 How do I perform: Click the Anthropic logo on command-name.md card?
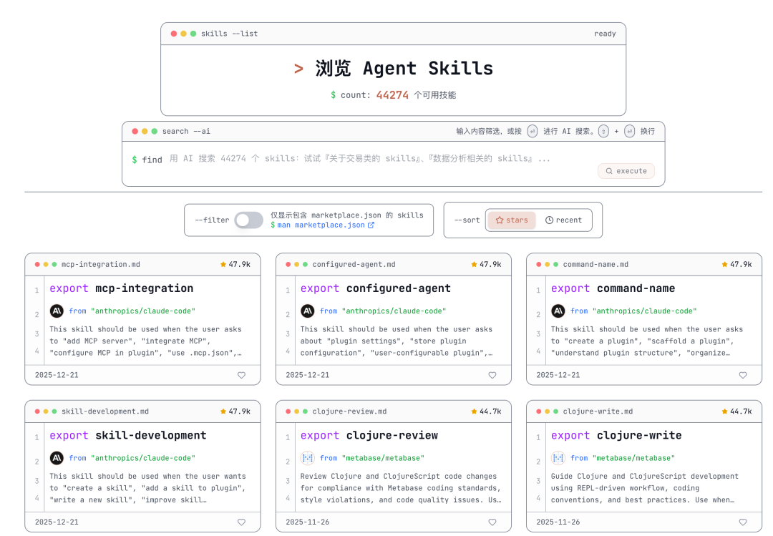558,311
